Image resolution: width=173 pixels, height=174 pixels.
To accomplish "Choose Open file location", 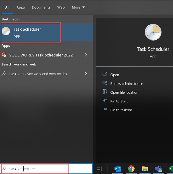I will pyautogui.click(x=124, y=93).
